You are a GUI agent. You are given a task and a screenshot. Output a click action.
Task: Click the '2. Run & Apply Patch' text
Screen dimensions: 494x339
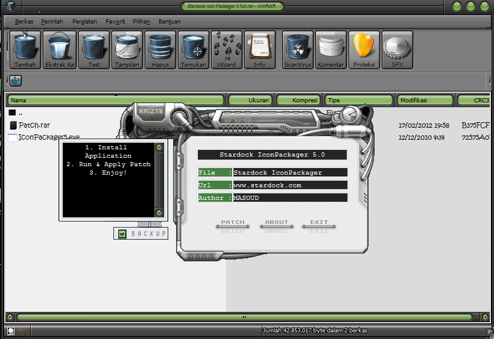109,164
